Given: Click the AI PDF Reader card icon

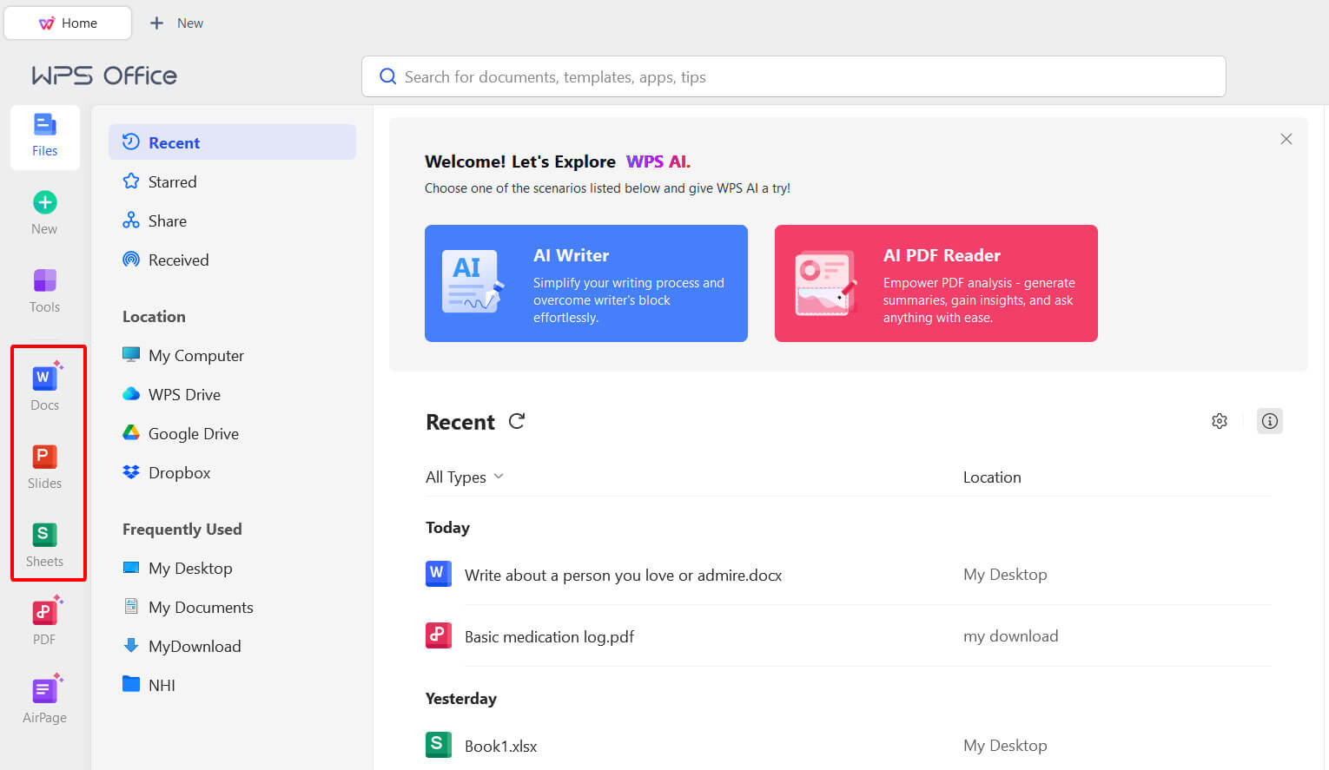Looking at the screenshot, I should (825, 283).
